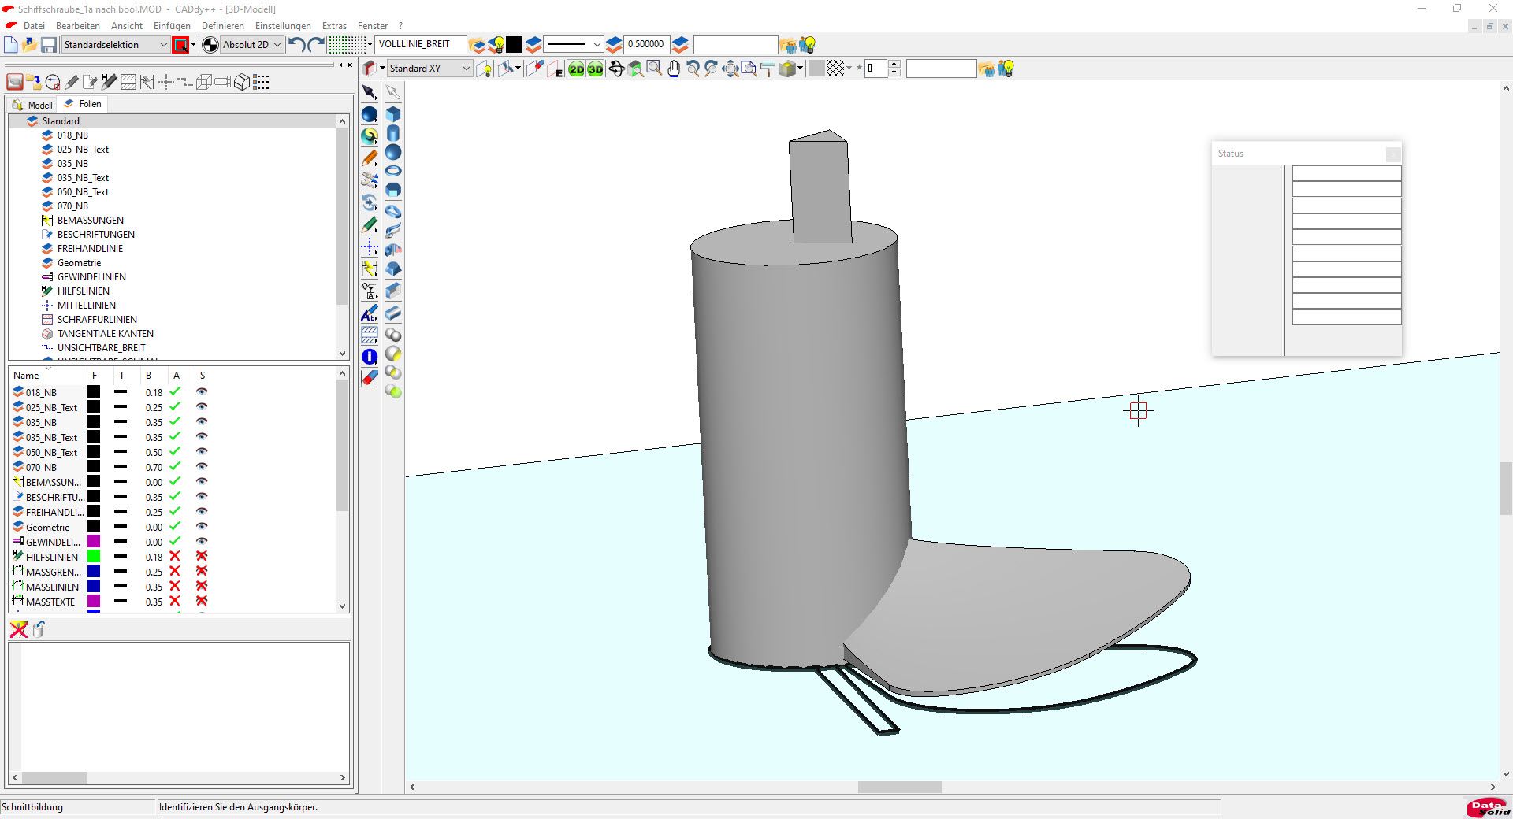Select BEMASSUNGEN in the layer tree
The image size is (1513, 819).
(x=90, y=220)
